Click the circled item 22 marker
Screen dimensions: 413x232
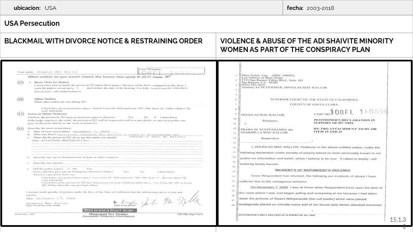pyautogui.click(x=20, y=128)
